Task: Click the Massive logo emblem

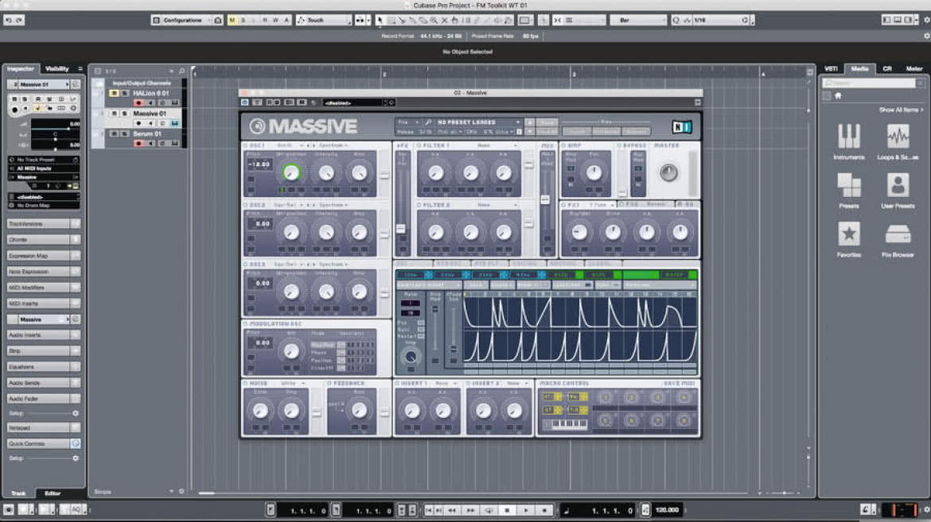Action: click(257, 126)
